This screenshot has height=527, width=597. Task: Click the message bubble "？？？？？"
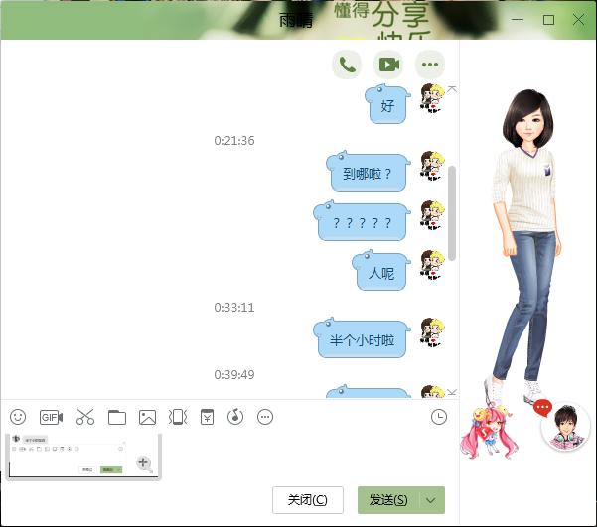click(x=362, y=222)
